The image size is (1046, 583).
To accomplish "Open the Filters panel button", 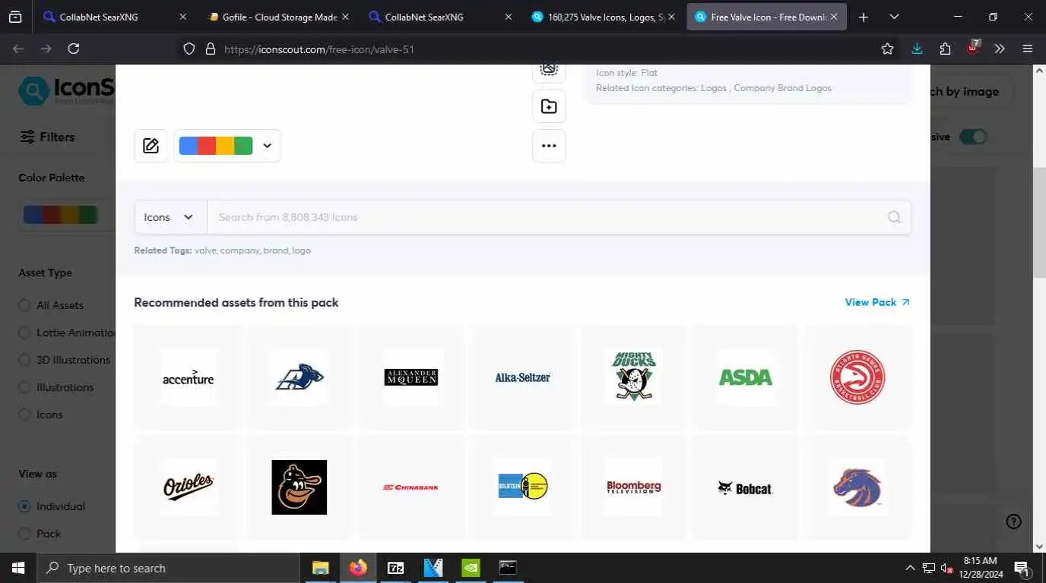I will pyautogui.click(x=47, y=137).
